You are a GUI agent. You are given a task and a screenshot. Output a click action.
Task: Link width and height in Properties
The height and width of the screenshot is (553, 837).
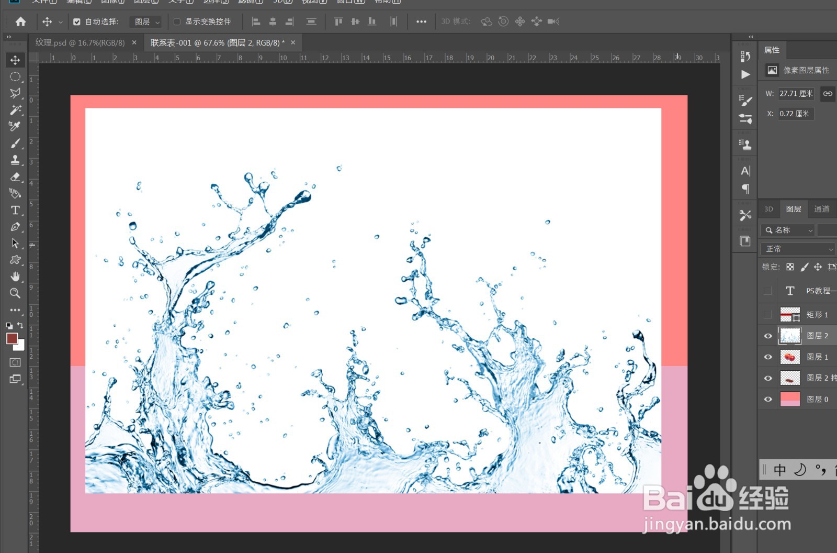click(828, 94)
